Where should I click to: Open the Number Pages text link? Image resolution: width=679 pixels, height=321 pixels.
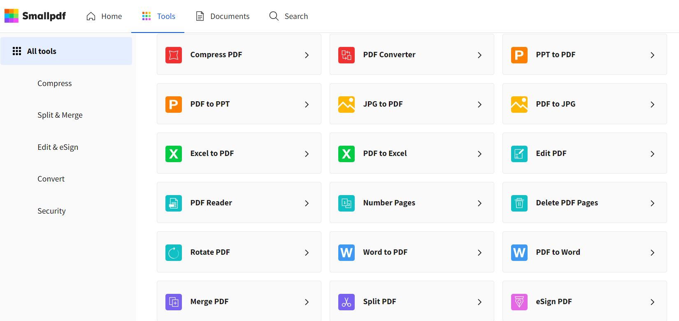(389, 203)
